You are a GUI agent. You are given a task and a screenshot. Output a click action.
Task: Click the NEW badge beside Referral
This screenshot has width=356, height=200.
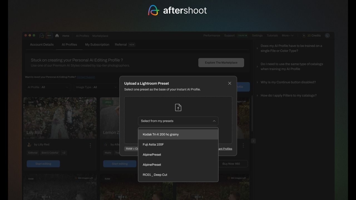[x=132, y=44]
